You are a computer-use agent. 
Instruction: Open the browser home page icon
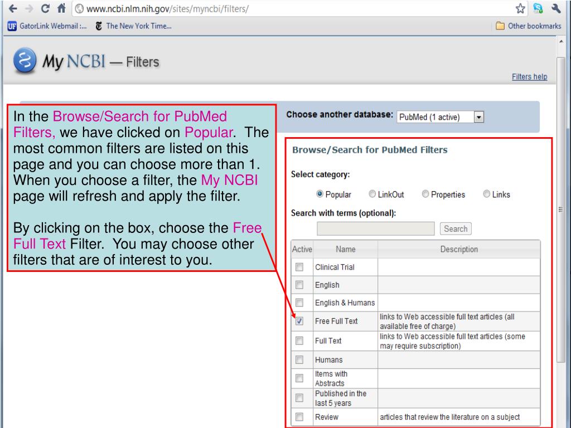pos(61,8)
